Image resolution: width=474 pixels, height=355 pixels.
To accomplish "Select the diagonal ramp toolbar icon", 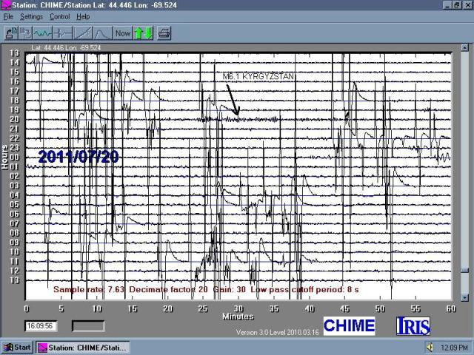I will (83, 33).
